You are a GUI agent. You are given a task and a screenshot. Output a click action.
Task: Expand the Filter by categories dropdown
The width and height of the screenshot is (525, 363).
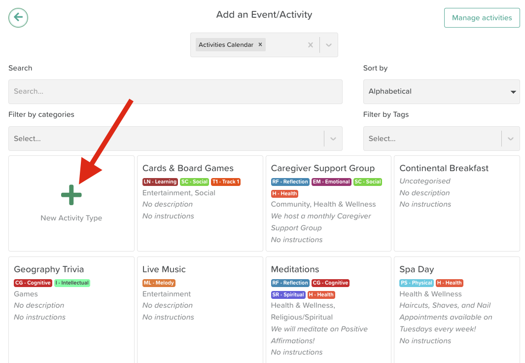coord(333,139)
